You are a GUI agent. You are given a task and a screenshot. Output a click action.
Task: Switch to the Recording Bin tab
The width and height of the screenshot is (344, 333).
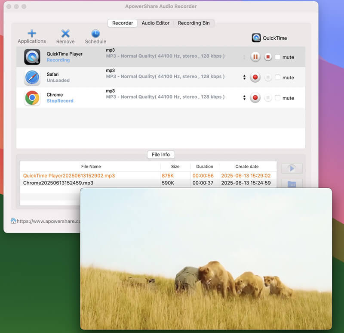coord(194,23)
